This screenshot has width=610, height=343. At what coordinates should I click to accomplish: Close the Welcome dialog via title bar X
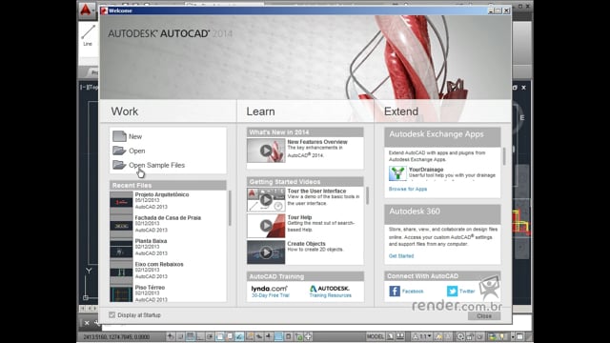pyautogui.click(x=506, y=10)
